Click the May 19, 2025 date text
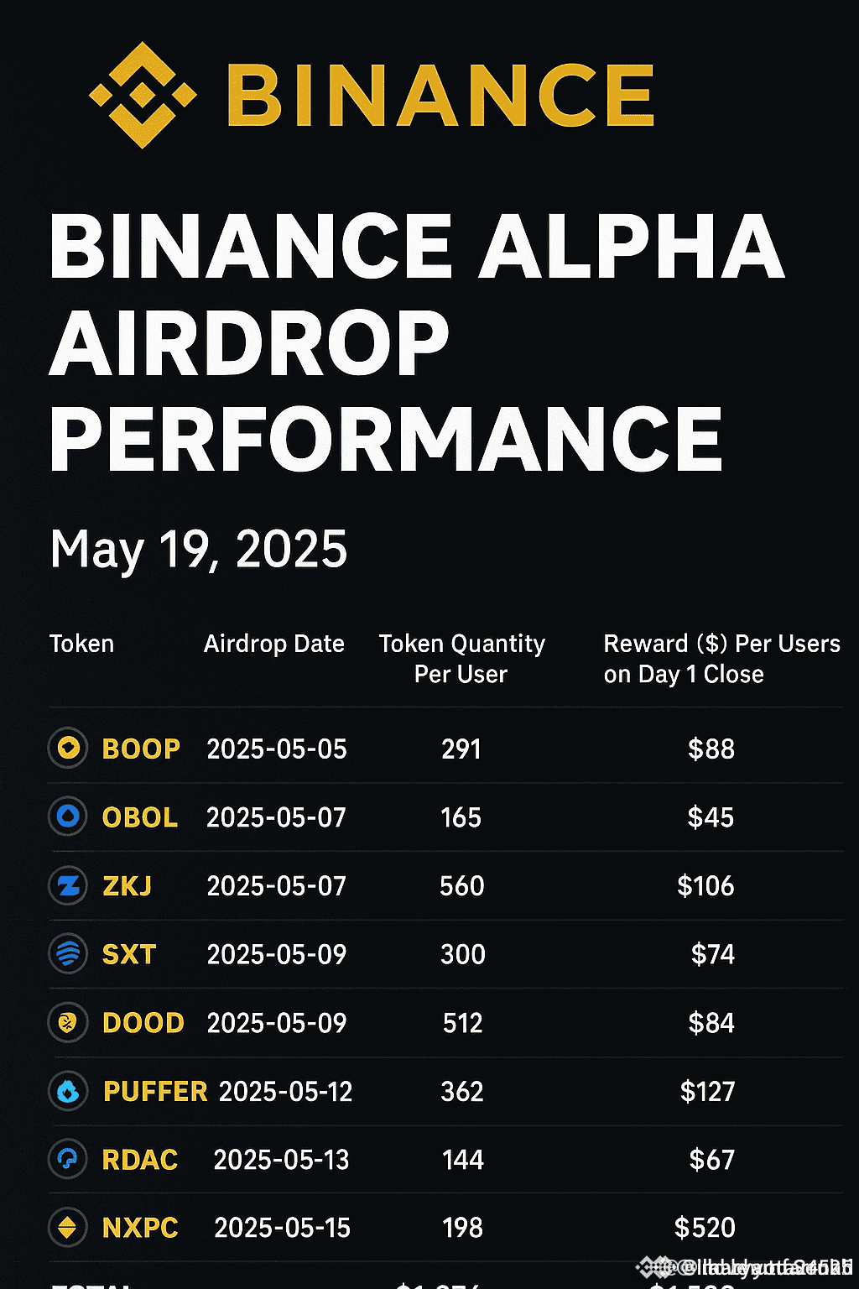859x1289 pixels. [x=199, y=550]
